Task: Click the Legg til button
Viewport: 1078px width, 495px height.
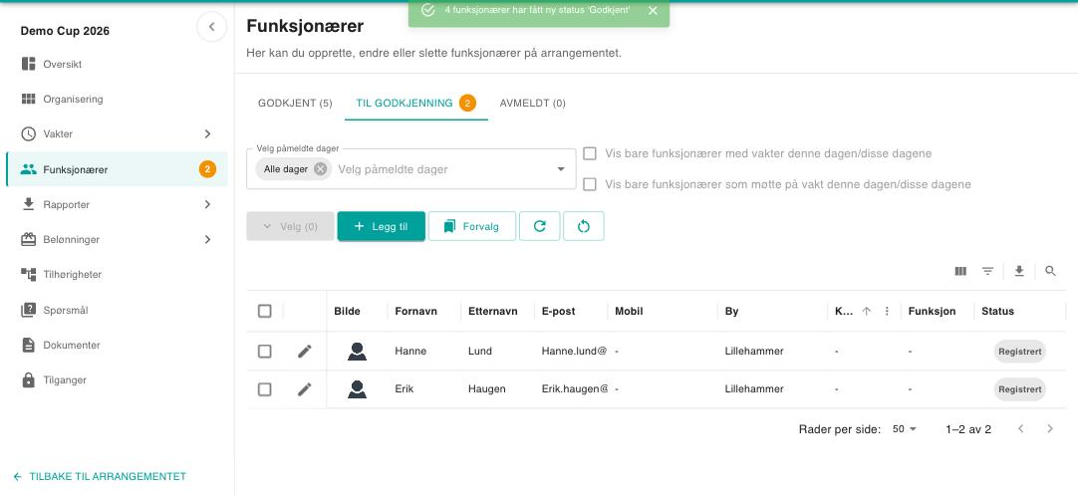Action: click(x=381, y=226)
